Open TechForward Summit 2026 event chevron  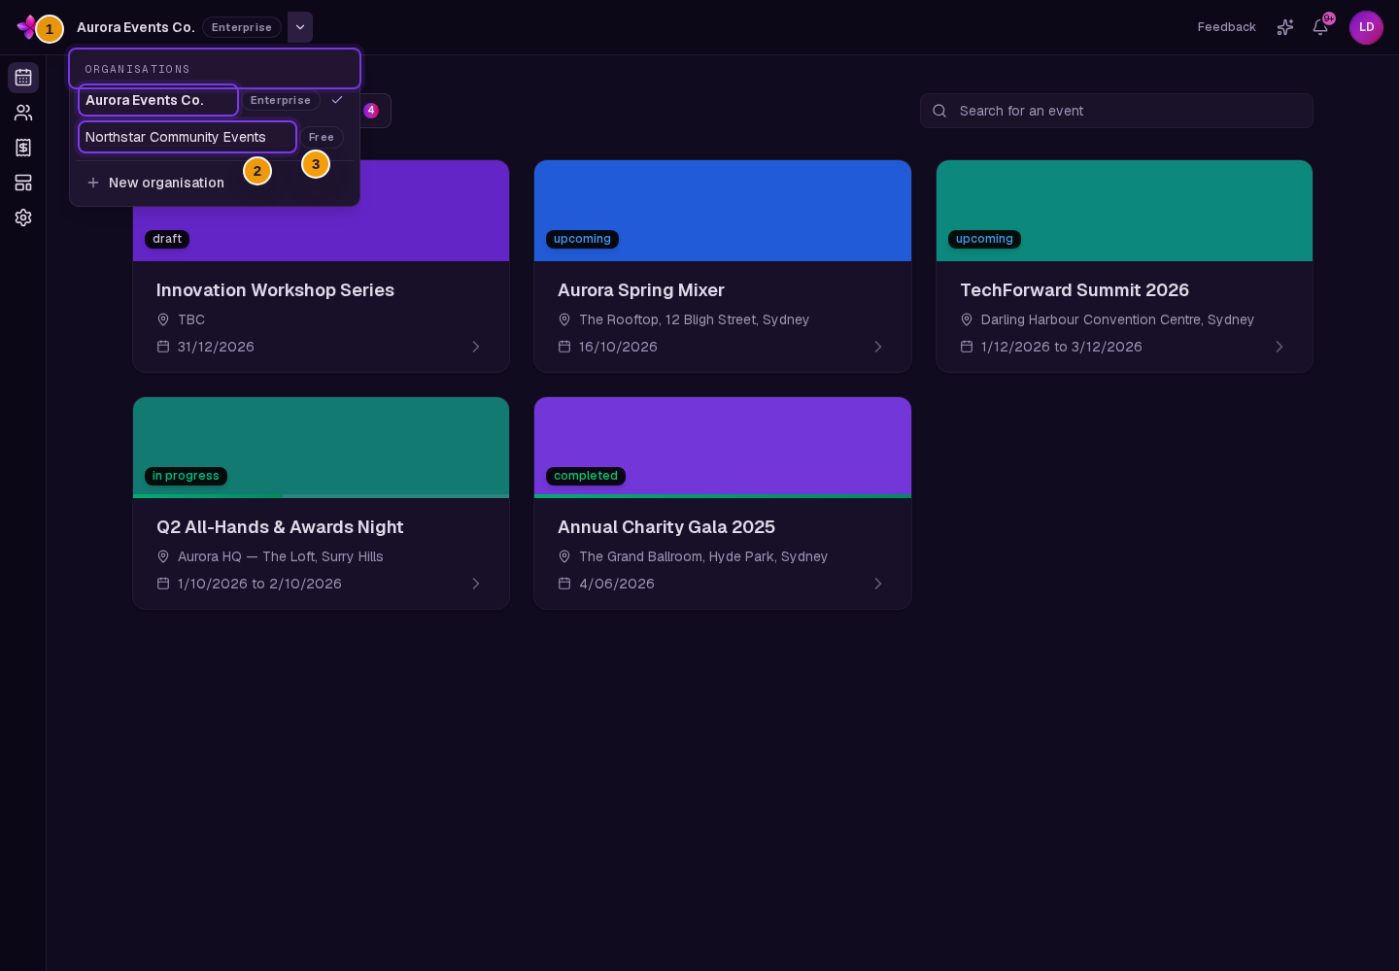coord(1280,347)
